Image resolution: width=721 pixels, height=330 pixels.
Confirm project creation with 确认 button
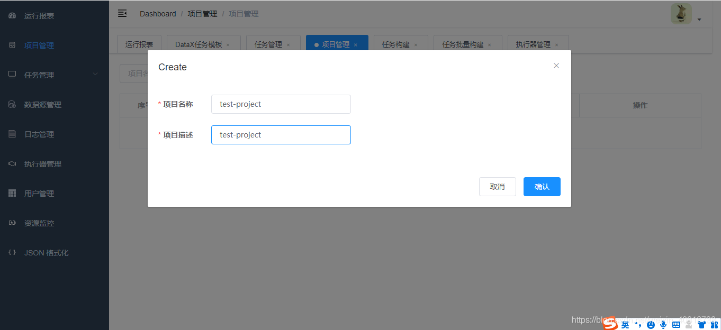542,186
